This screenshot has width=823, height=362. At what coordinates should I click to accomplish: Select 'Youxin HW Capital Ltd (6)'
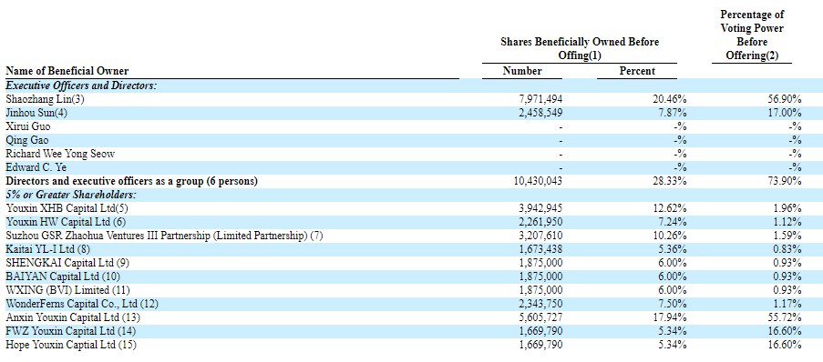[65, 222]
